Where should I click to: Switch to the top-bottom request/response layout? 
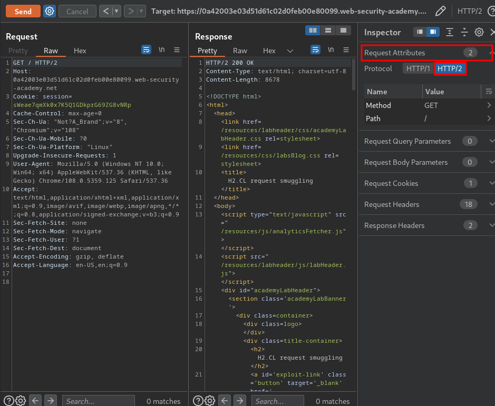coord(328,31)
